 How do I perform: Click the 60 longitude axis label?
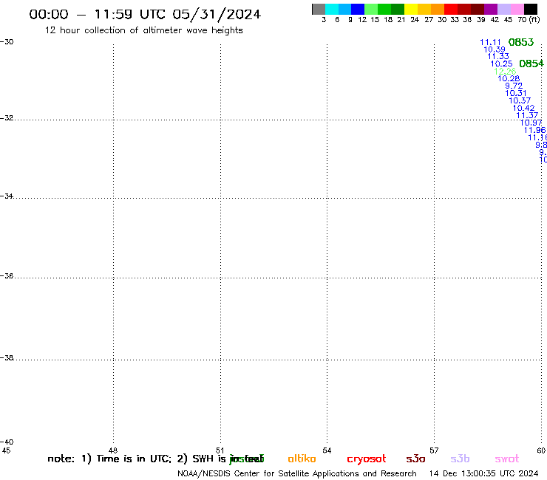pyautogui.click(x=541, y=450)
